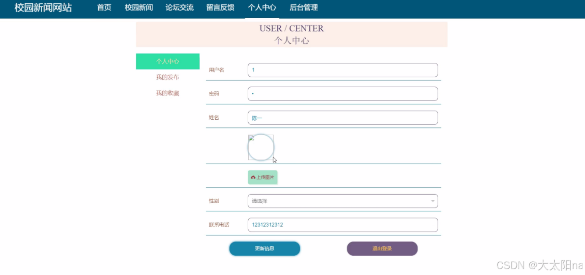Image resolution: width=585 pixels, height=275 pixels.
Task: Open 我的发布 from the sidebar
Action: click(x=167, y=77)
